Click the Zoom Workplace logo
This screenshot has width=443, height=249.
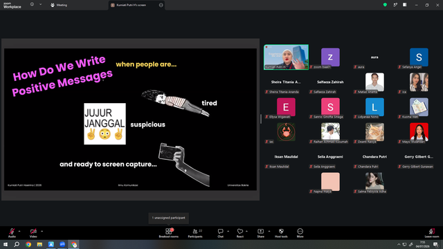point(12,5)
